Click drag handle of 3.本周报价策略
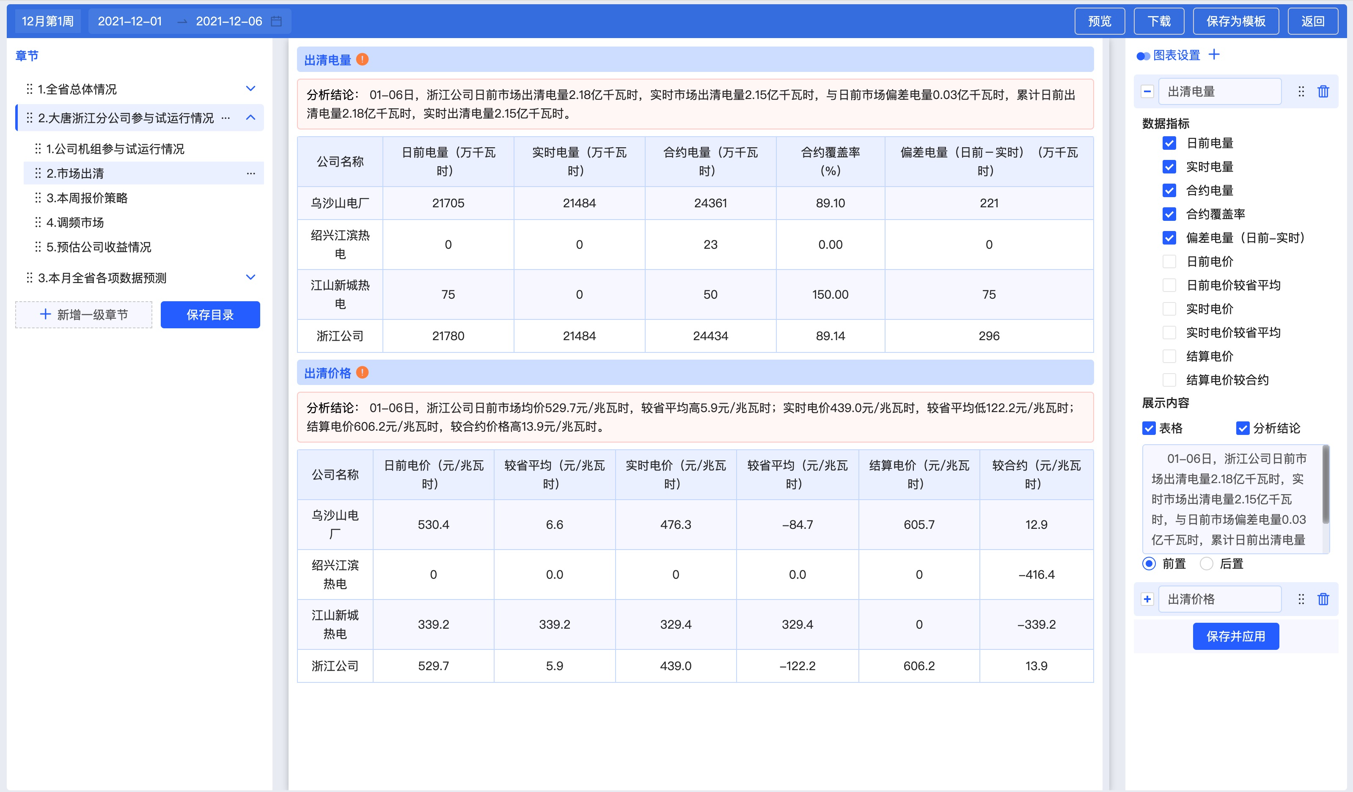 [38, 198]
